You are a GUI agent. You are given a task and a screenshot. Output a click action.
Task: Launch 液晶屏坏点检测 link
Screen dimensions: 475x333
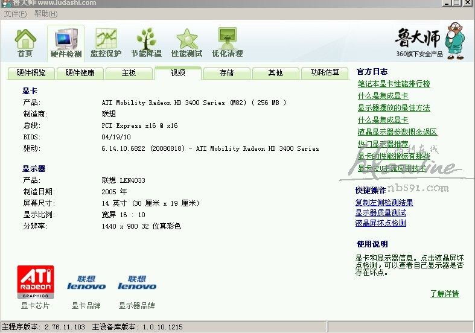(380, 223)
